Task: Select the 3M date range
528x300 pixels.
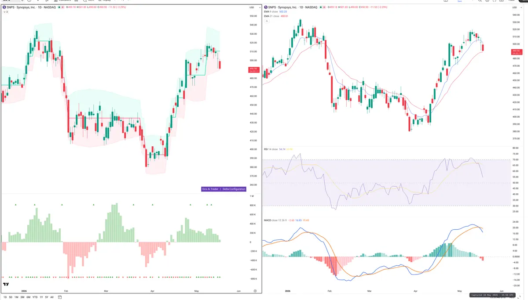Action: point(22,297)
